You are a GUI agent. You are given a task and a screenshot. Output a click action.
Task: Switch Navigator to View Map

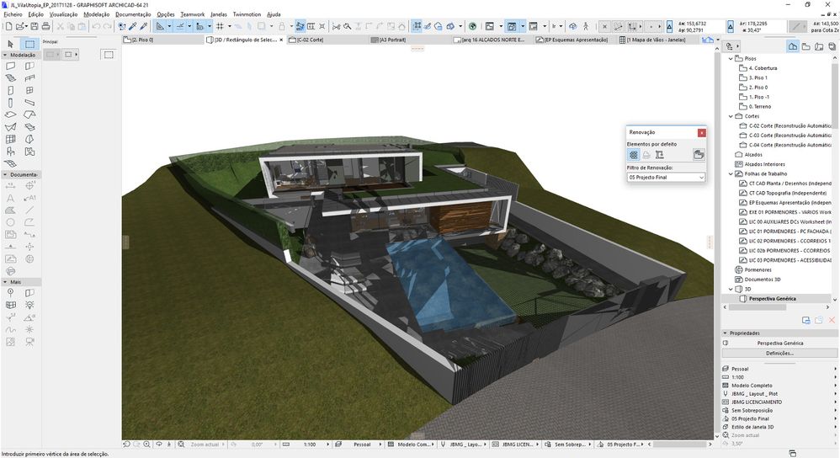point(805,46)
